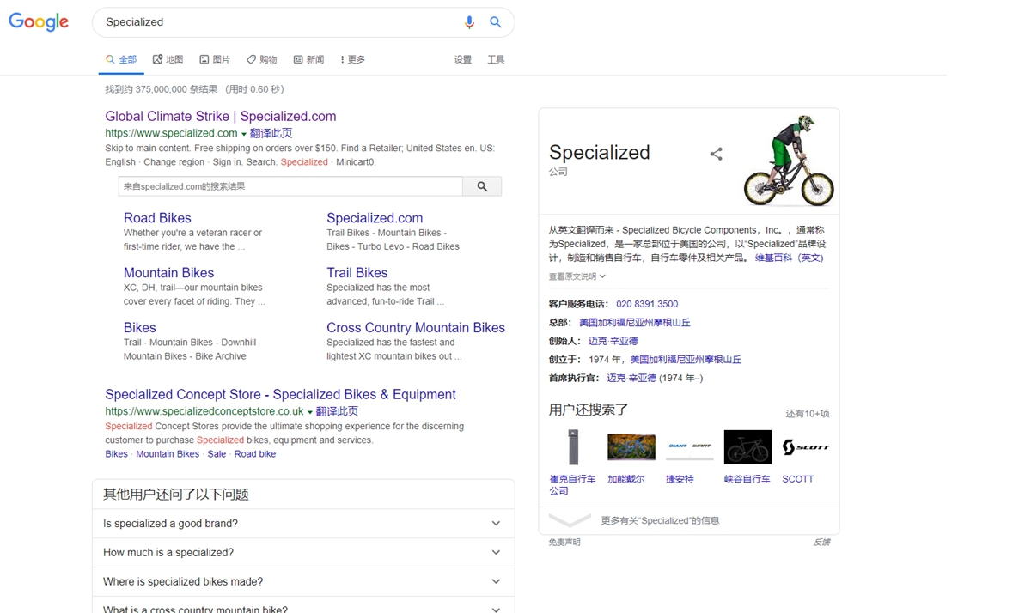Focus the specialized.com site search field

[x=290, y=186]
